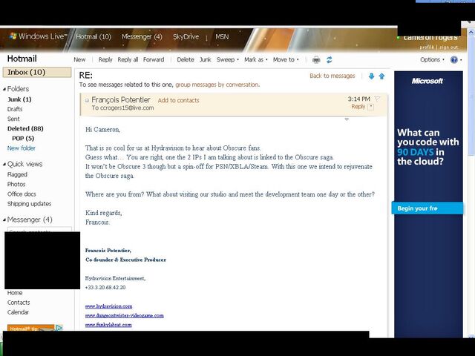Open www.hydravision.com link
The width and height of the screenshot is (475, 356).
click(x=108, y=306)
